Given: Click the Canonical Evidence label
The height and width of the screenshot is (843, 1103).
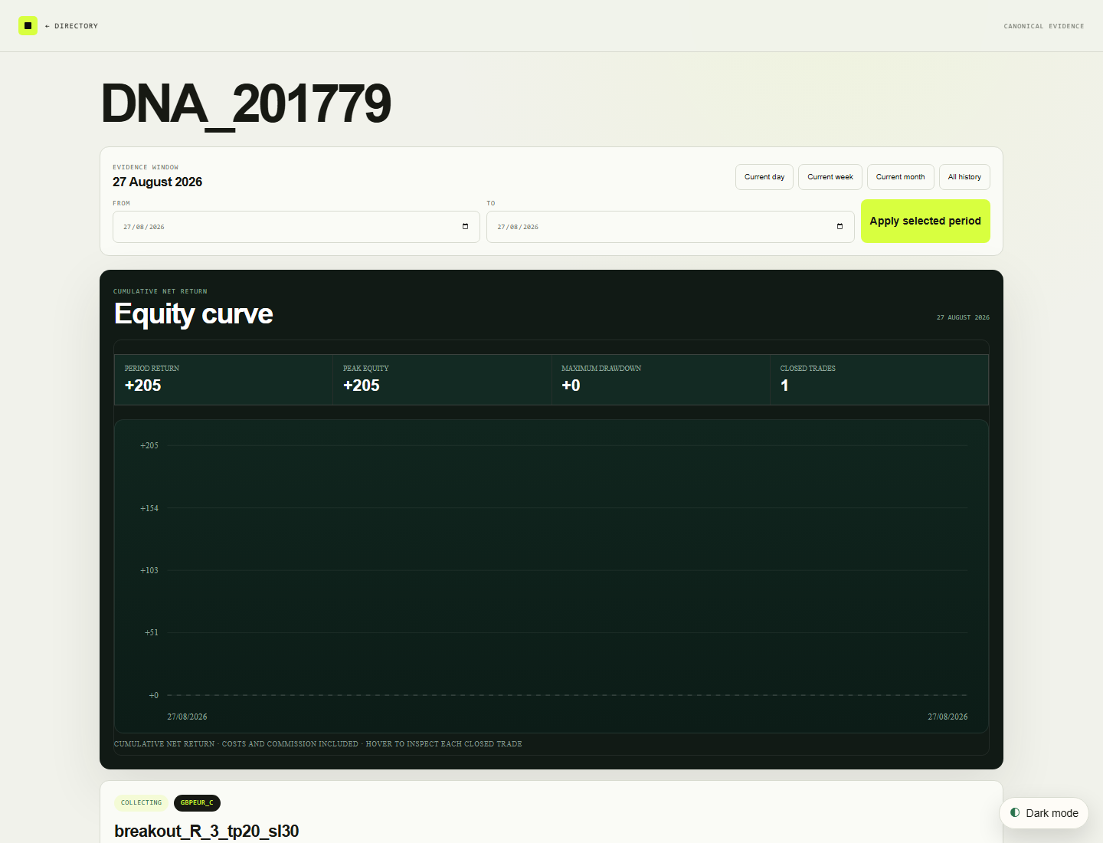Looking at the screenshot, I should tap(1044, 26).
